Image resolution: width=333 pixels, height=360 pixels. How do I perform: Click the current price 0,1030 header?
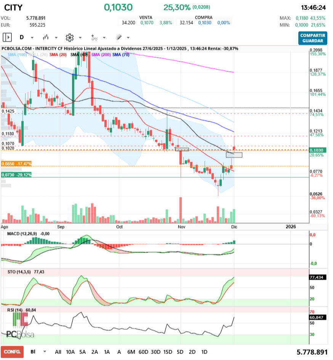(x=118, y=7)
